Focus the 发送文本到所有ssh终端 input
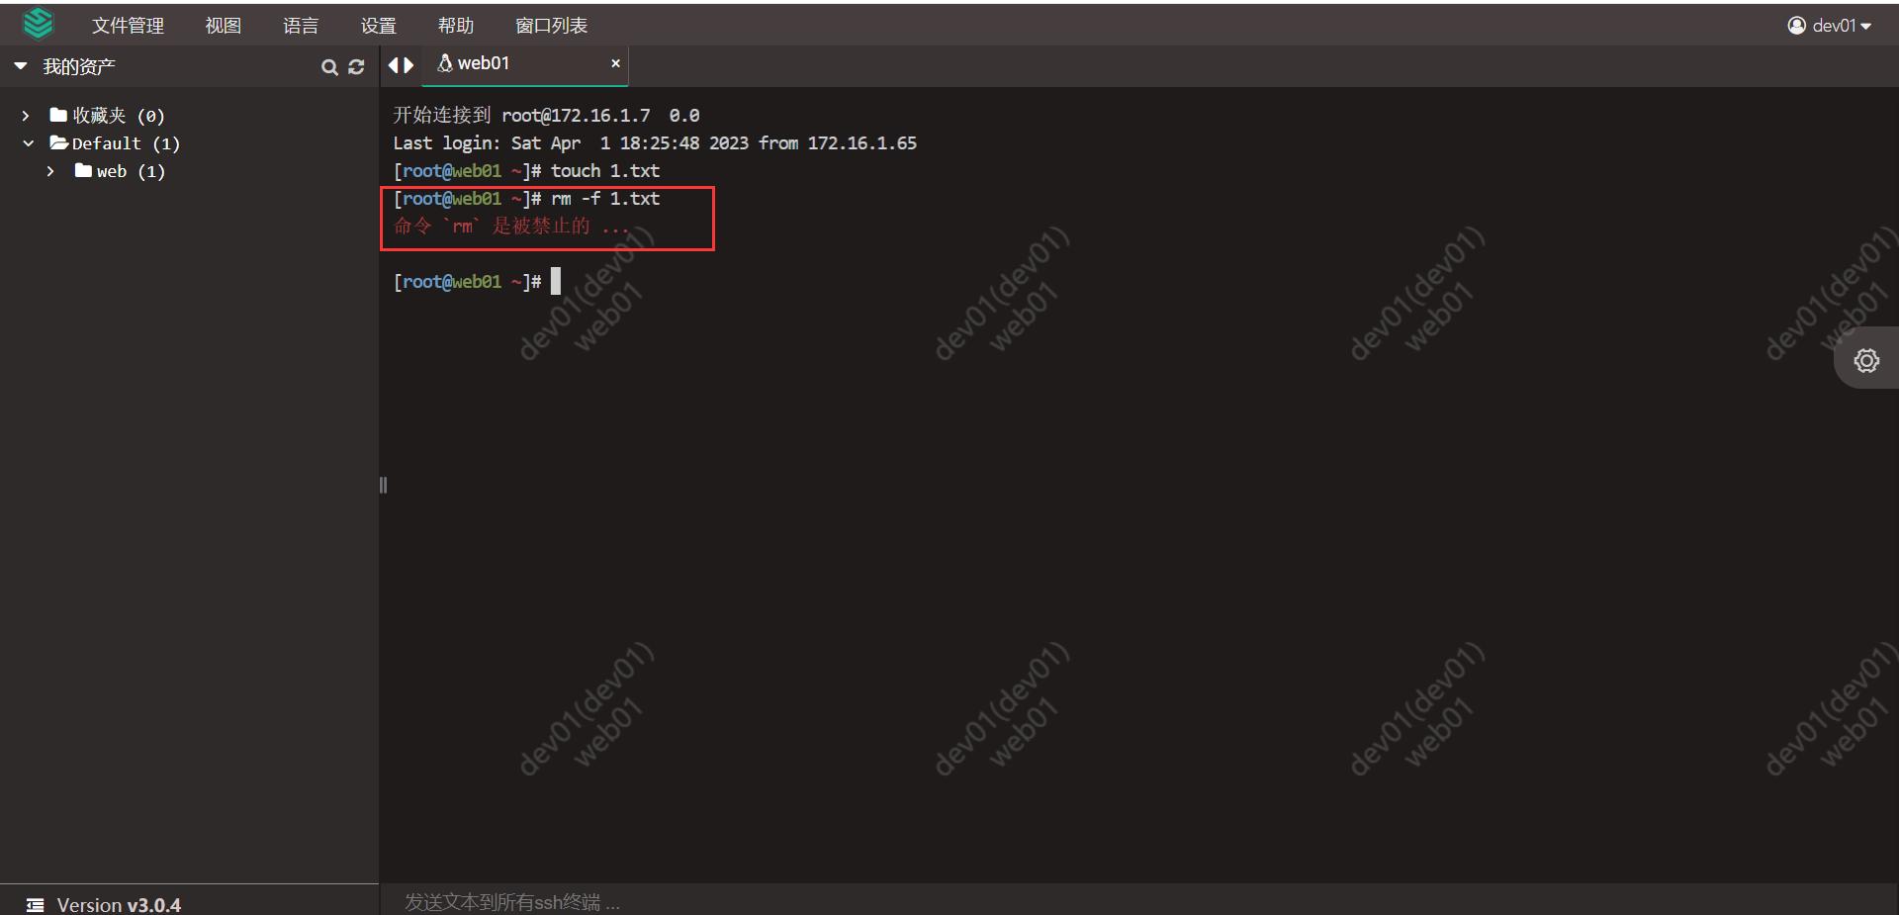 point(1139,901)
